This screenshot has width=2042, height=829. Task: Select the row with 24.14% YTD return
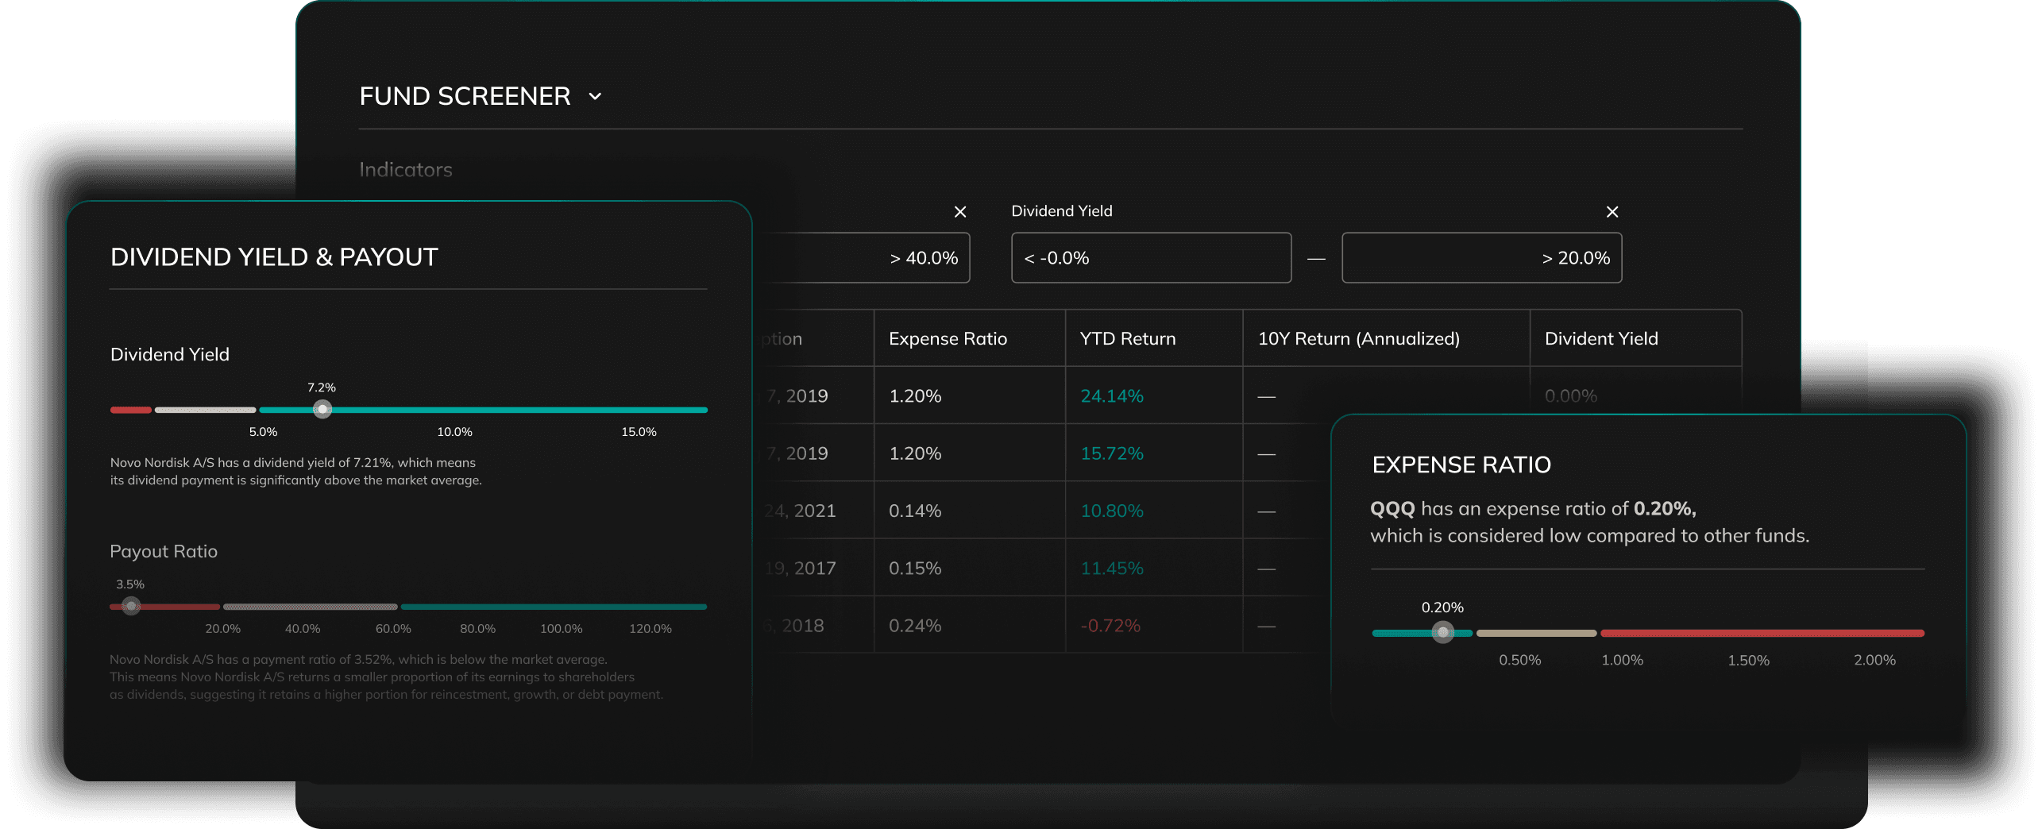(1111, 396)
